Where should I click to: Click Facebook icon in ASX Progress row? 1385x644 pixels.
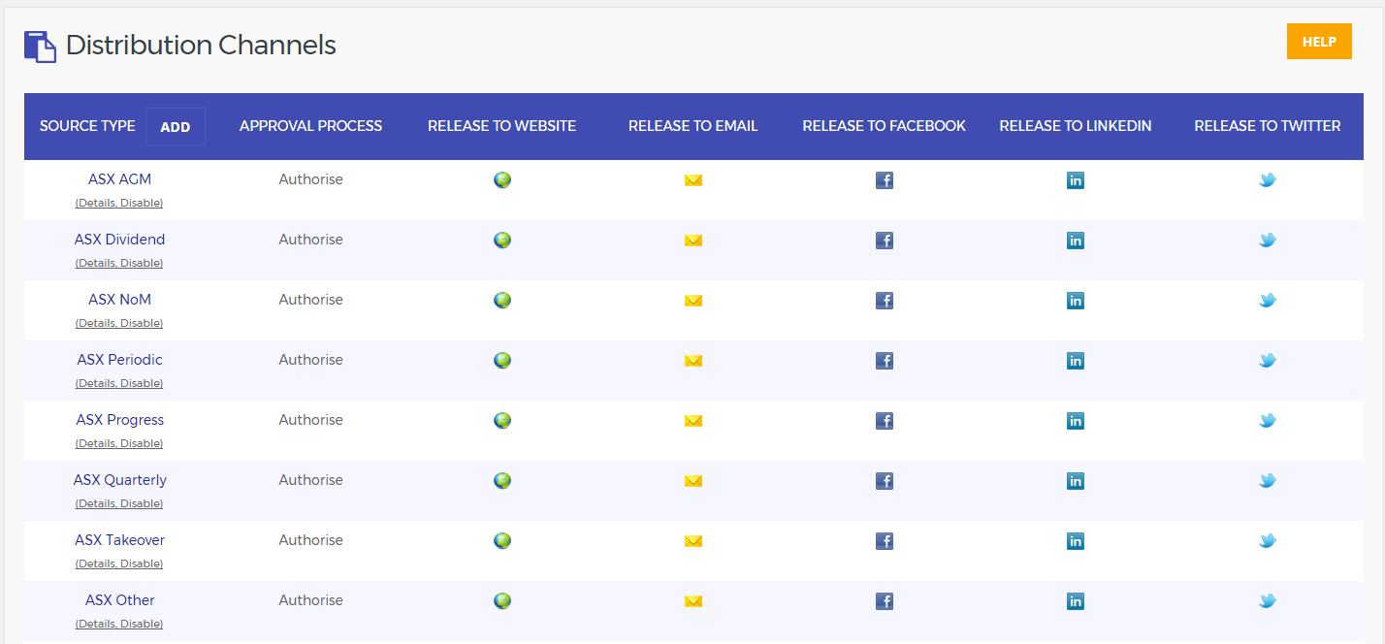885,421
